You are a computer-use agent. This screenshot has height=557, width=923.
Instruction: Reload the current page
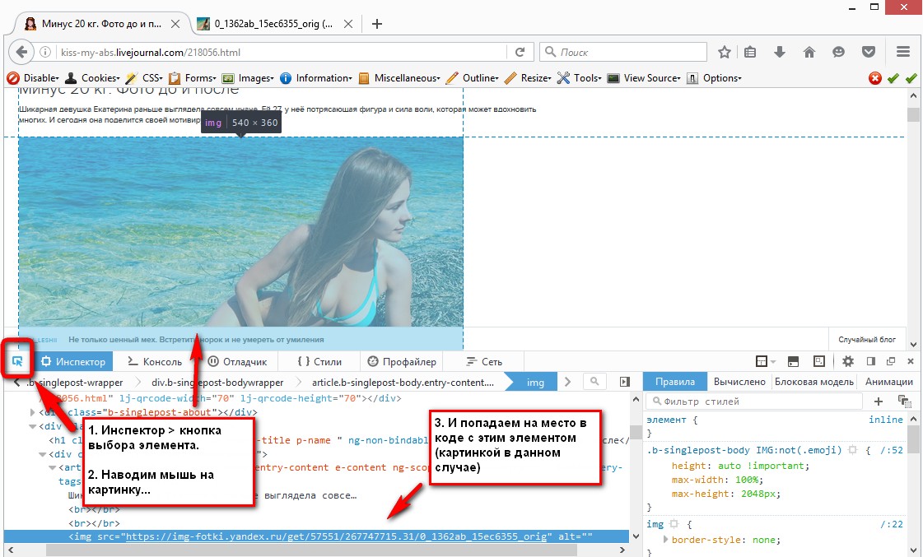pos(520,52)
